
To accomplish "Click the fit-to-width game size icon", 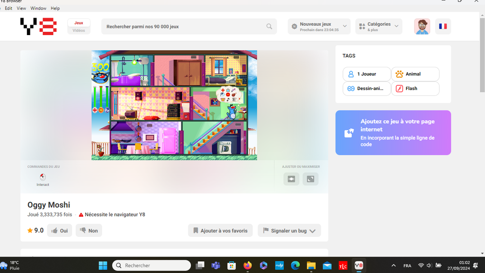I will coord(291,179).
